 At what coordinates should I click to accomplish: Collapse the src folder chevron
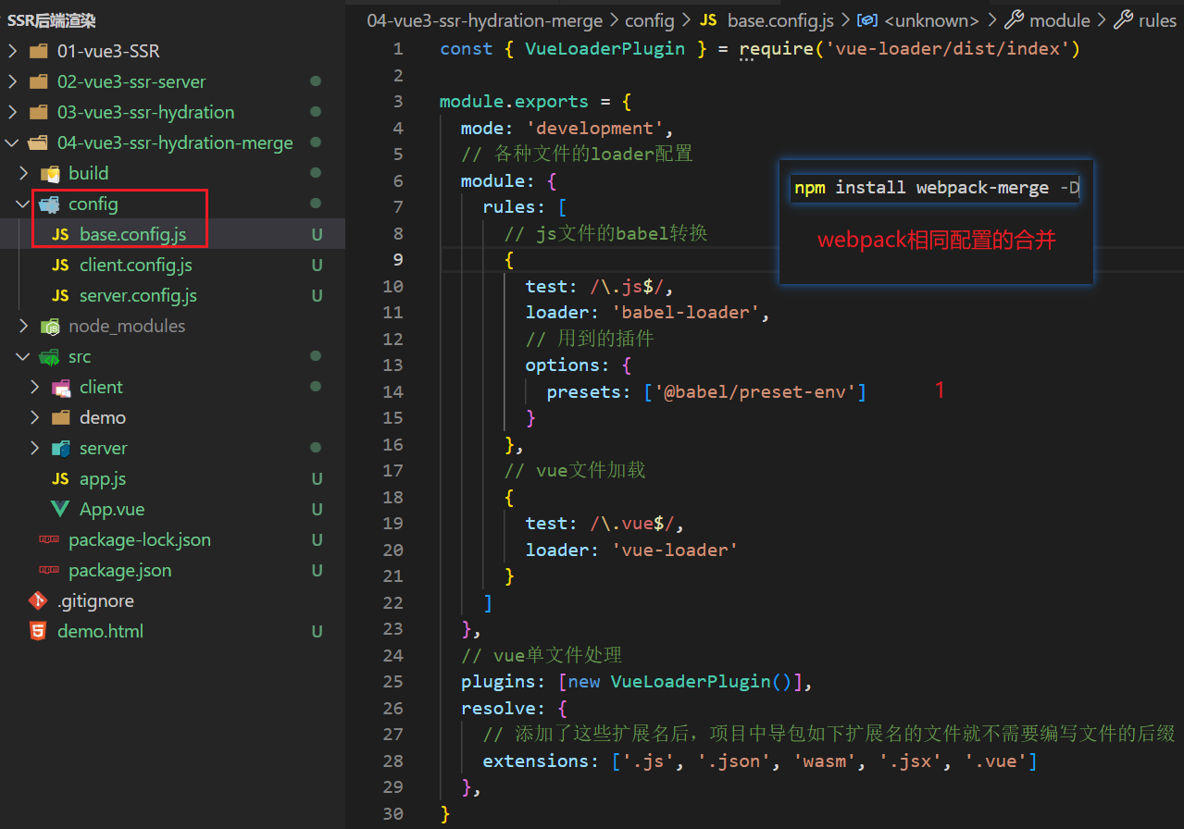23,356
